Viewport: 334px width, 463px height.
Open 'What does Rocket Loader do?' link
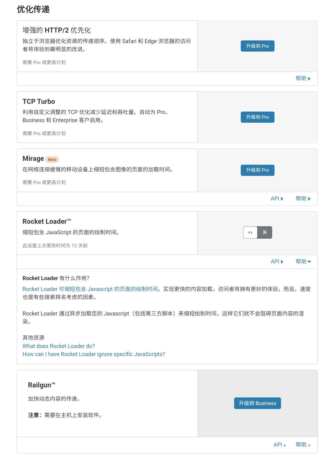click(59, 346)
